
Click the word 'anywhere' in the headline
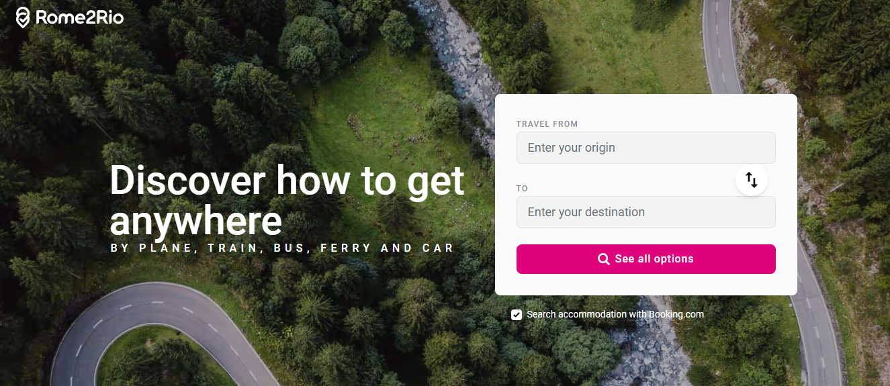point(196,220)
